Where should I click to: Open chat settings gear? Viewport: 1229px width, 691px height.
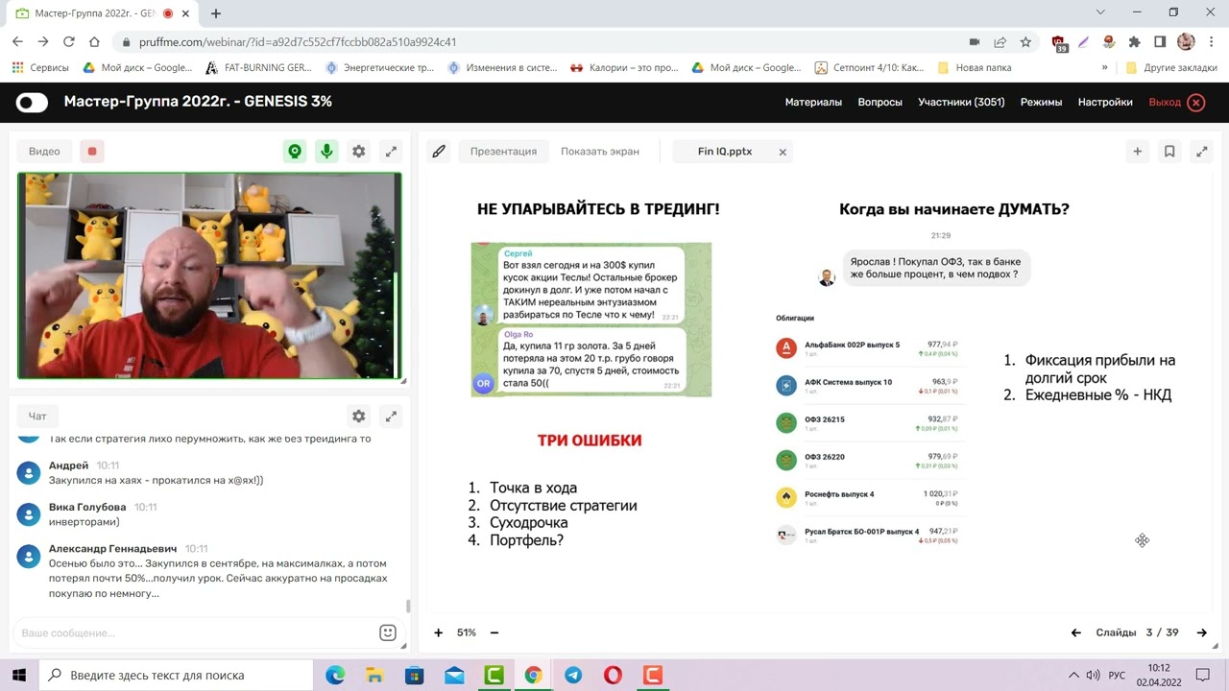(358, 416)
